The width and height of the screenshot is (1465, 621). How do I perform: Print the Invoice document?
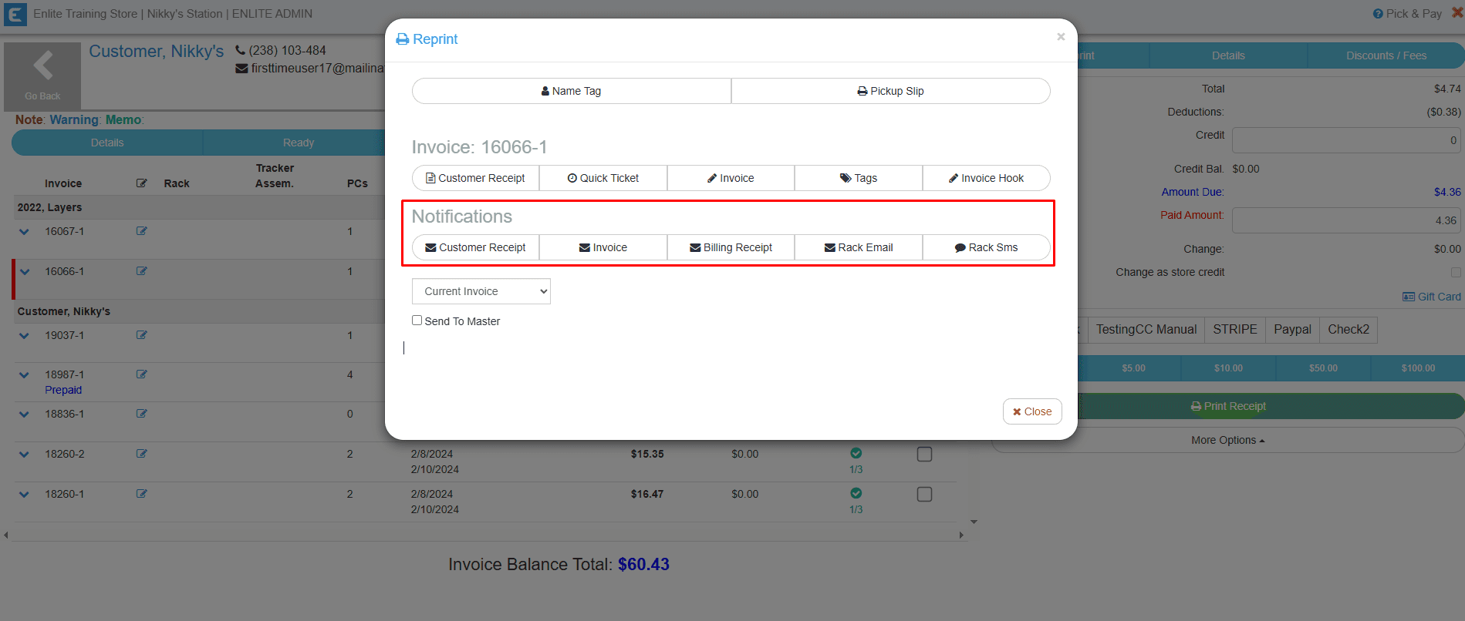731,178
